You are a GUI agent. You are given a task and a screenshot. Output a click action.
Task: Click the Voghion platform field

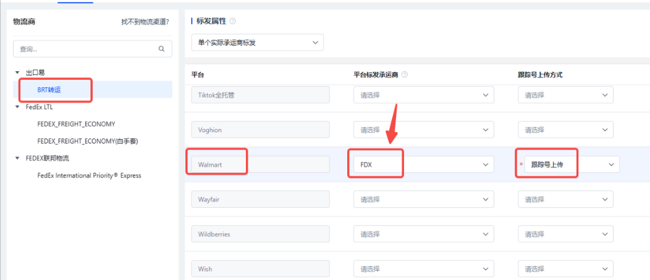pos(260,130)
